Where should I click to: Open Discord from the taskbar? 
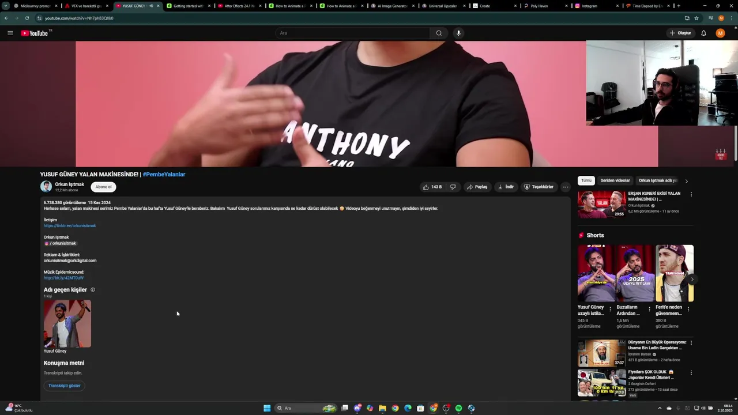click(357, 408)
